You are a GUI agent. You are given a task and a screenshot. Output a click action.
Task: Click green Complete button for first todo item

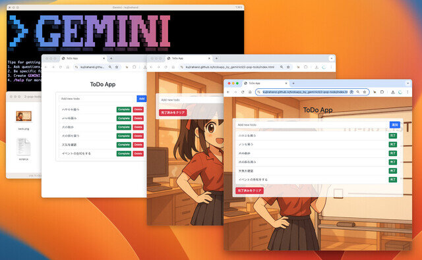coord(124,109)
